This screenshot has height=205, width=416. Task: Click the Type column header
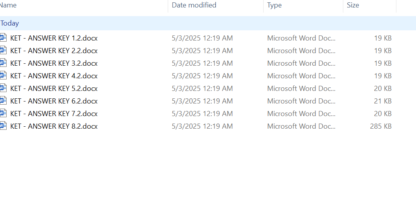click(274, 5)
